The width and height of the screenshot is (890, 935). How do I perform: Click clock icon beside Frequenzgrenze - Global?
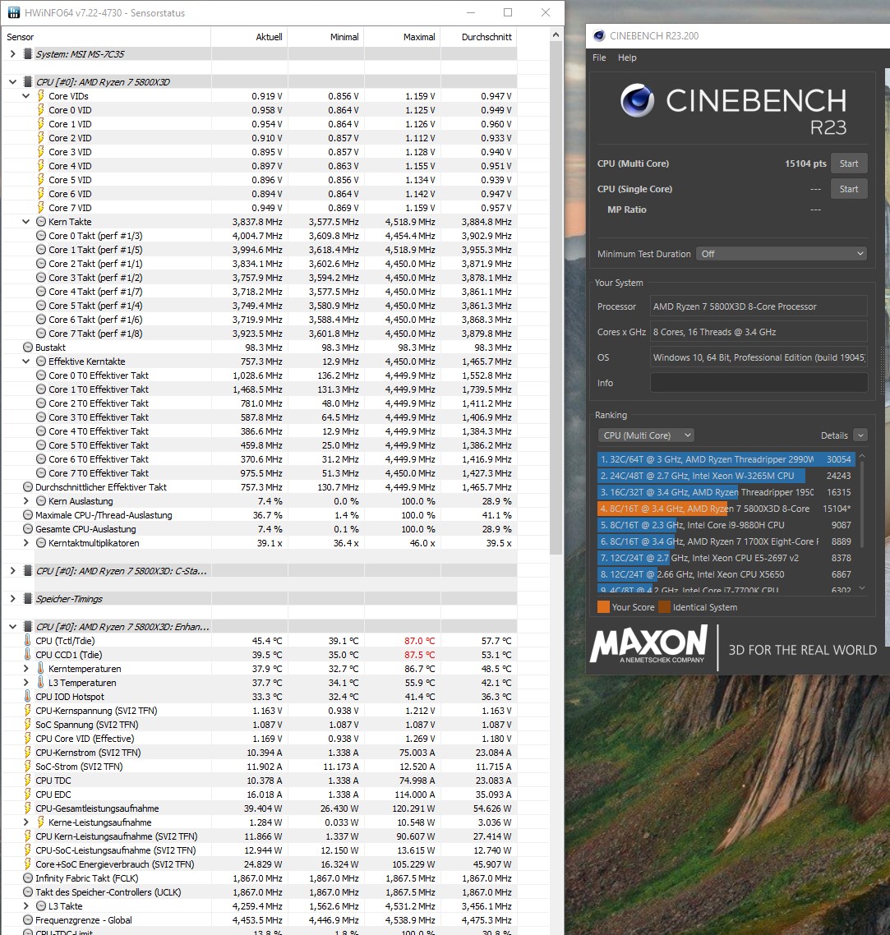28,920
